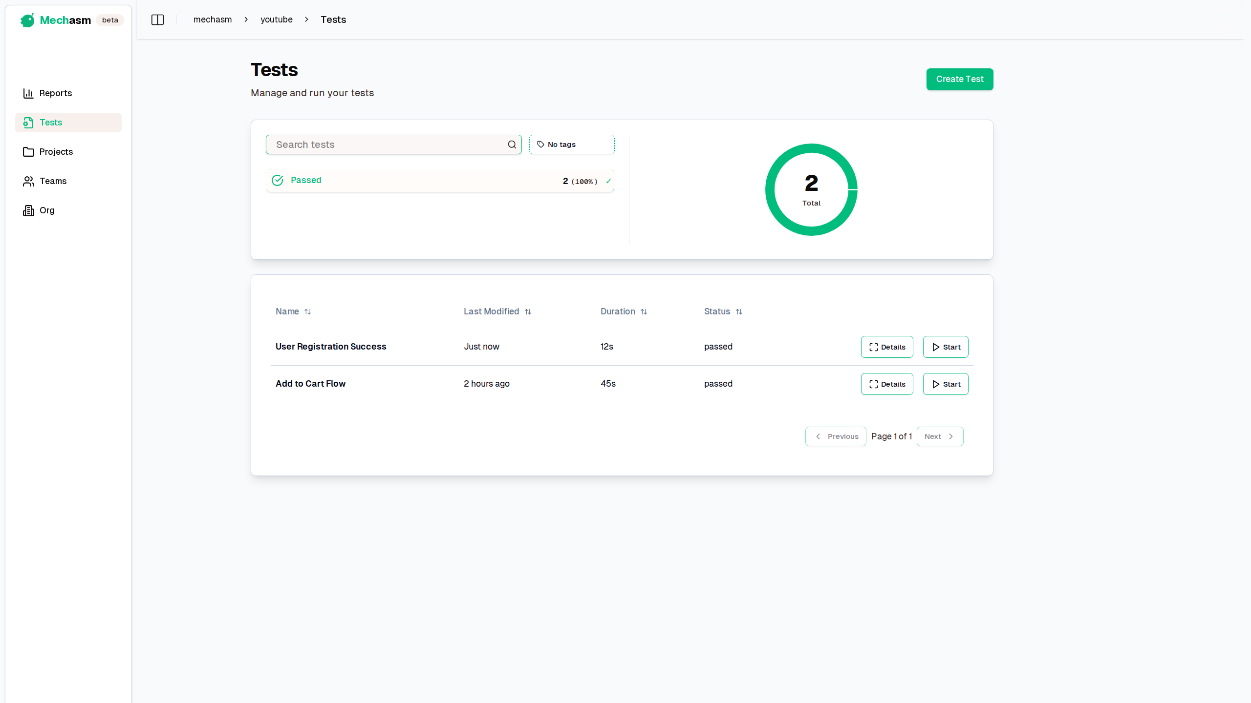Click the Create Test button
The height and width of the screenshot is (703, 1251).
959,79
